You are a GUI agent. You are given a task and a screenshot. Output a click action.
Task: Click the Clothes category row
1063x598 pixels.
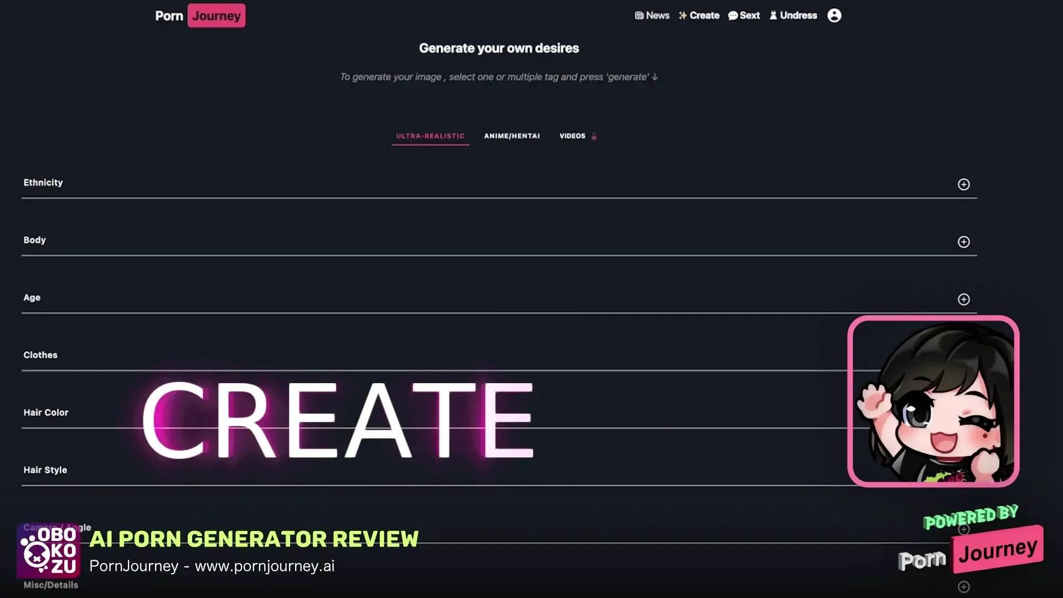pyautogui.click(x=40, y=355)
